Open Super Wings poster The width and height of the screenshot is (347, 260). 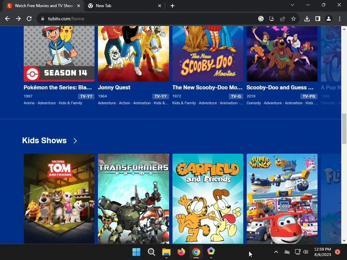pos(282,199)
